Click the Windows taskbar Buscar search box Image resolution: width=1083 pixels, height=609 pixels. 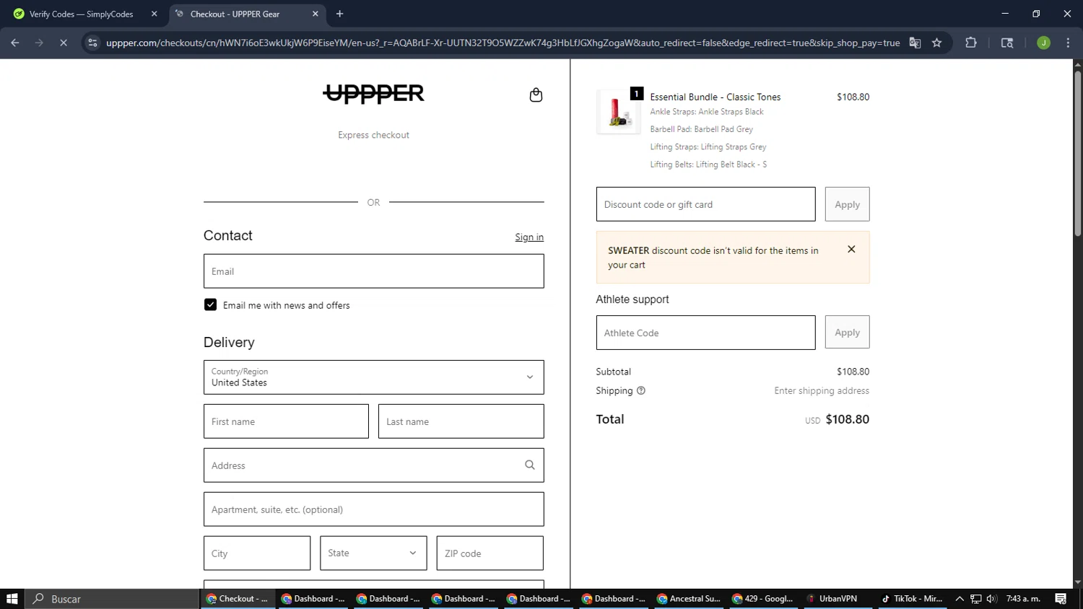click(x=113, y=599)
